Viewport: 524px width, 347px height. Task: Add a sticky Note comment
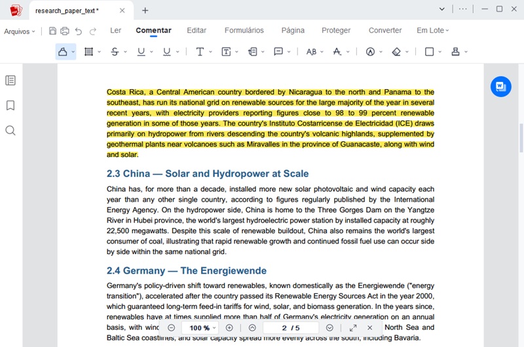[278, 52]
